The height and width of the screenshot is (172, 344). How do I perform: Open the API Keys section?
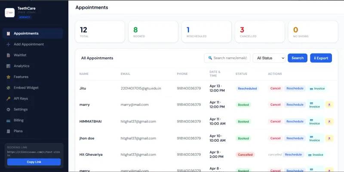[33, 99]
